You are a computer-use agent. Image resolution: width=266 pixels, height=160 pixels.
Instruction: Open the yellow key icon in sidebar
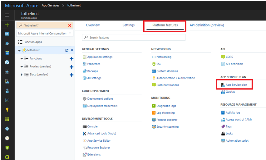(7, 110)
